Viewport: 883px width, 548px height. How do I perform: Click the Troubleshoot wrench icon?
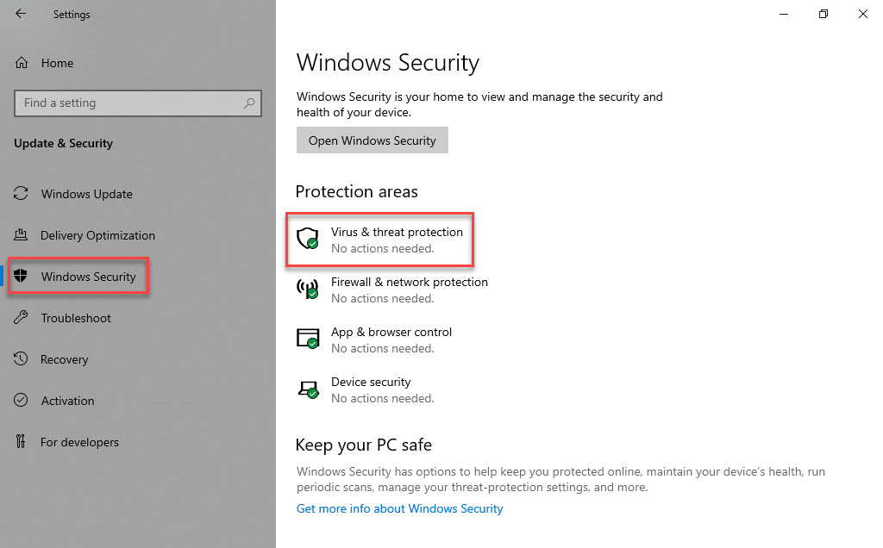22,318
